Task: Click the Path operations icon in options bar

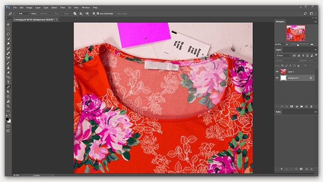Action: click(x=75, y=14)
